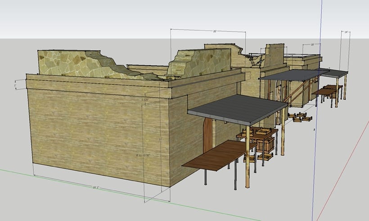Select the group of trays on the ground
Viewport: 369px width, 221px height.
click(x=301, y=117)
